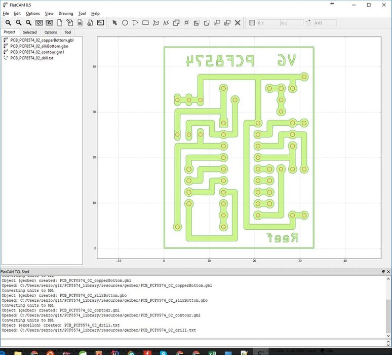Click the Zoom In magnifier icon

pos(29,23)
